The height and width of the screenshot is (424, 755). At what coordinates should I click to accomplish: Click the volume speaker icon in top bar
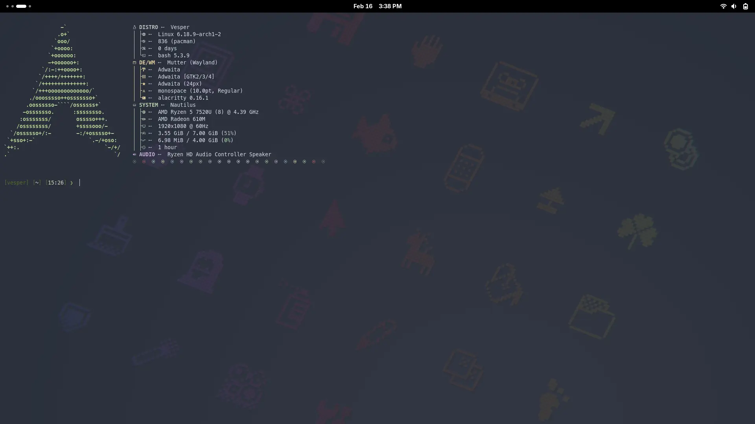[x=734, y=6]
